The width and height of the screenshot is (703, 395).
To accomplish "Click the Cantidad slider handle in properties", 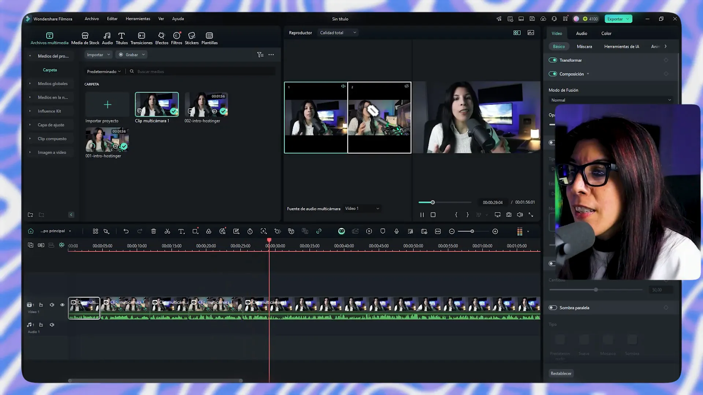I will pyautogui.click(x=596, y=290).
